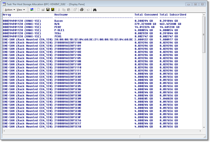Maximize the Display Pane window

click(195, 4)
